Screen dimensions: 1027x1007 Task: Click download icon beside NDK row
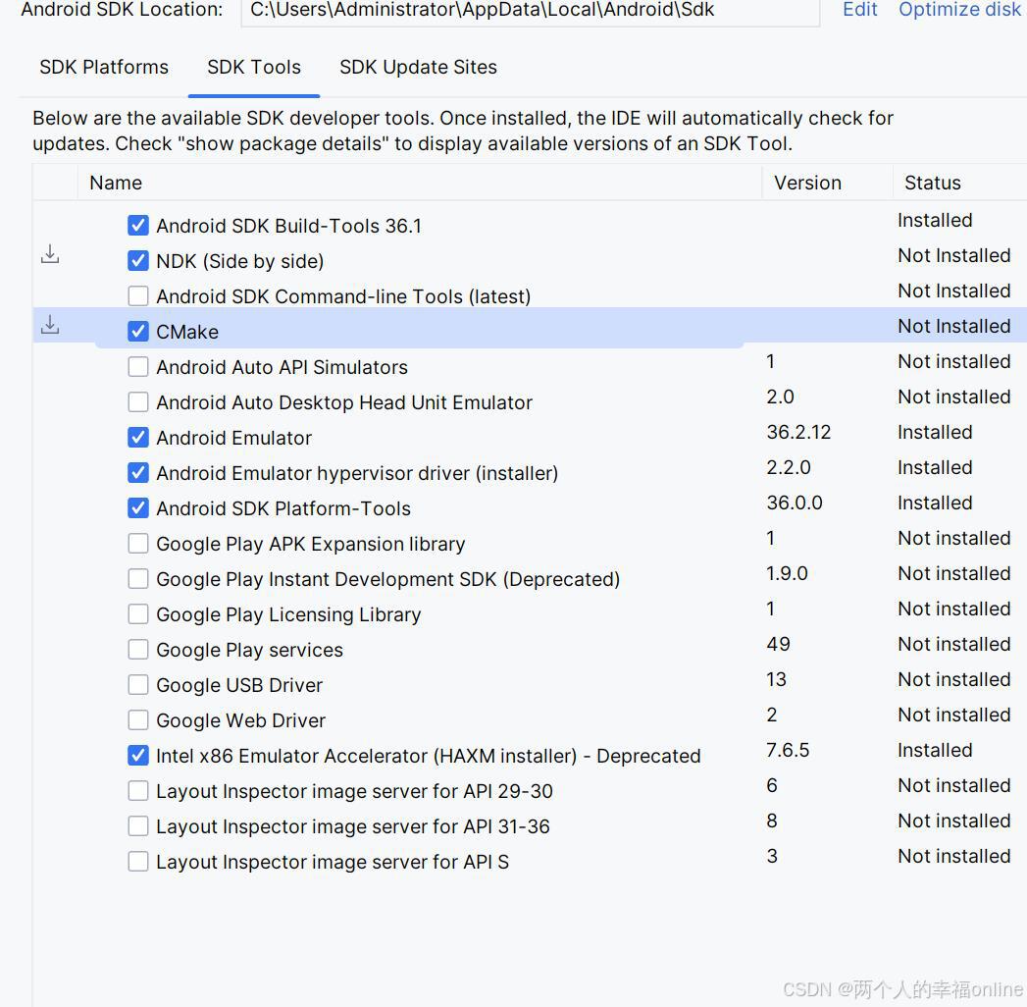pyautogui.click(x=50, y=254)
